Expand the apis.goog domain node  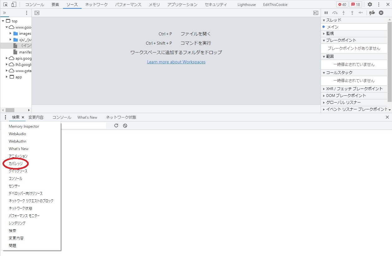point(7,58)
